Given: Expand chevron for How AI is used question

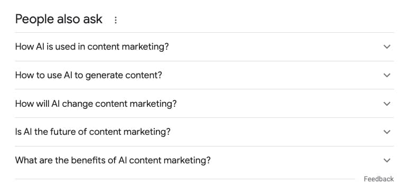Looking at the screenshot, I should point(387,47).
